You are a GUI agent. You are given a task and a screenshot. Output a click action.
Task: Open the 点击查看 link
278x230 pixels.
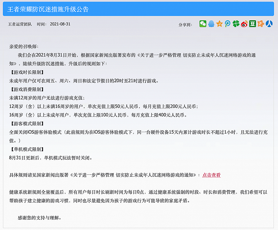tap(211, 175)
